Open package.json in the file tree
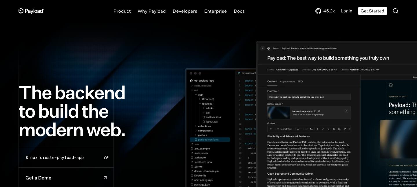The width and height of the screenshot is (417, 187). click(202, 184)
